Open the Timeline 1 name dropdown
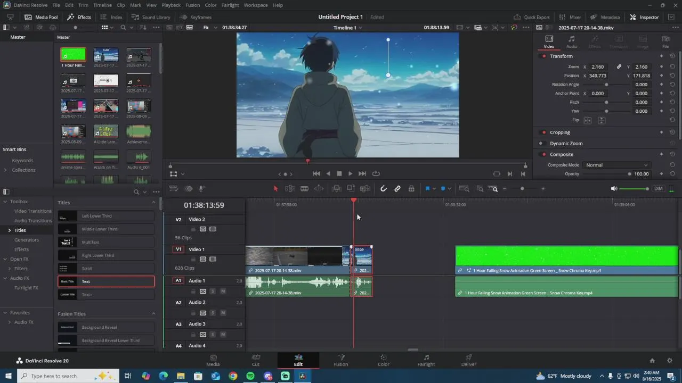682x383 pixels. pos(348,28)
